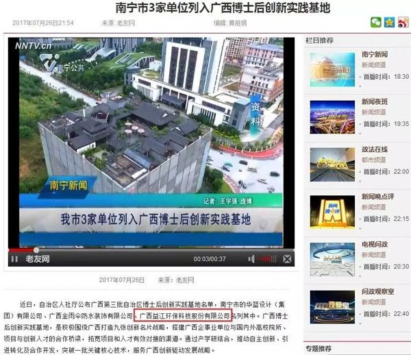Screen dimensions: 411x355
Task: Mute video using speaker icon
Action: click(253, 259)
